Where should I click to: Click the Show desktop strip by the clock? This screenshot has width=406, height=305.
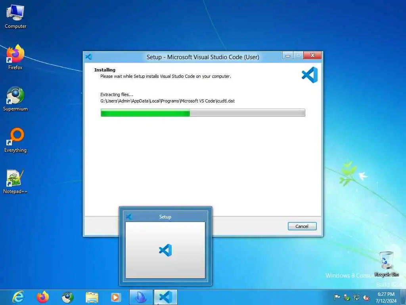[404, 297]
